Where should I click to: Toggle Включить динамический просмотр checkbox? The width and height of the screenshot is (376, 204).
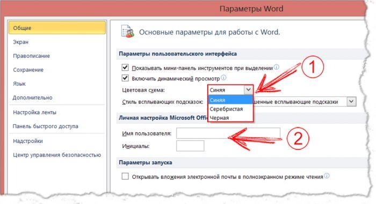coord(125,78)
